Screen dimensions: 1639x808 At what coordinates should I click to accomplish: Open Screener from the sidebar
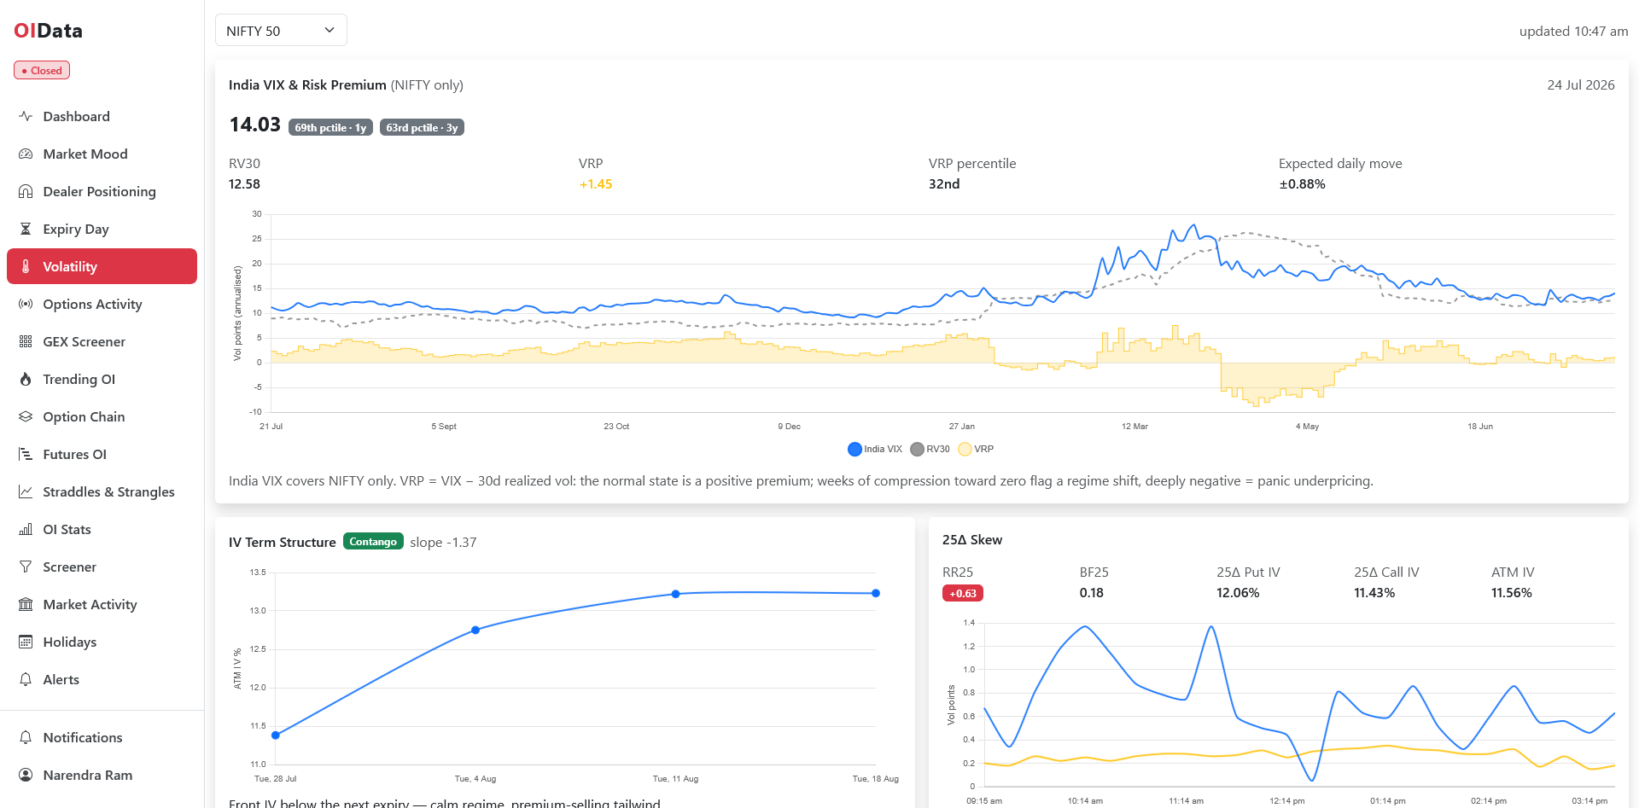(x=102, y=567)
